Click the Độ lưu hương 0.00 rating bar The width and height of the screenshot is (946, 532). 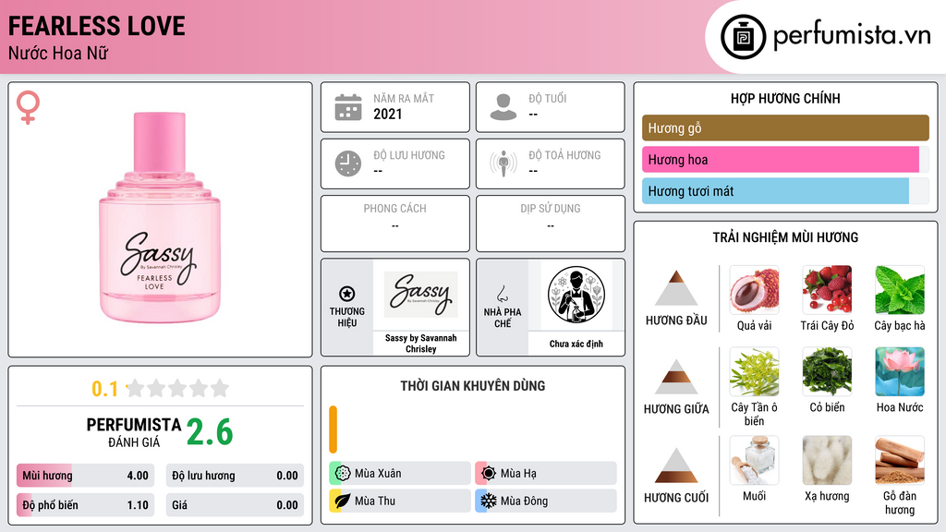click(235, 476)
